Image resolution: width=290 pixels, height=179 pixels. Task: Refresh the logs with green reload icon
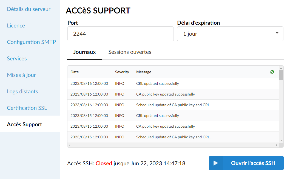(x=272, y=72)
